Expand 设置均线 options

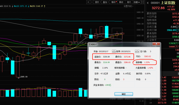tap(128, 6)
